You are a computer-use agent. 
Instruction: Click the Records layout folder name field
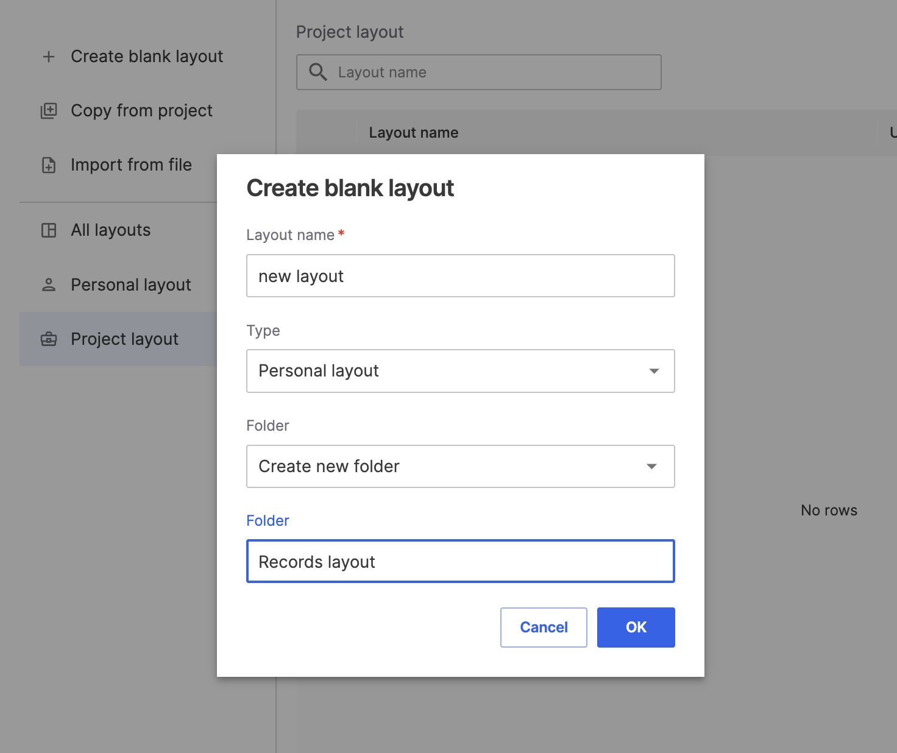coord(460,562)
